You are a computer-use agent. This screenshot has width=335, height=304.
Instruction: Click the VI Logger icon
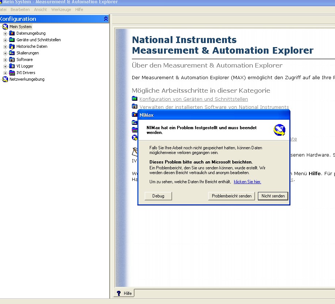(x=12, y=66)
